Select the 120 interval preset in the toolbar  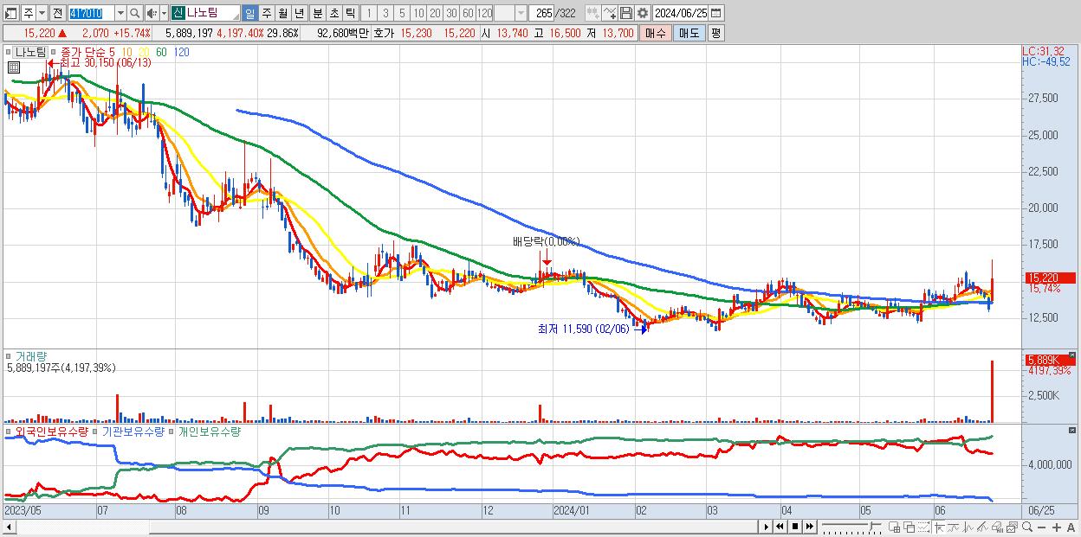[484, 13]
